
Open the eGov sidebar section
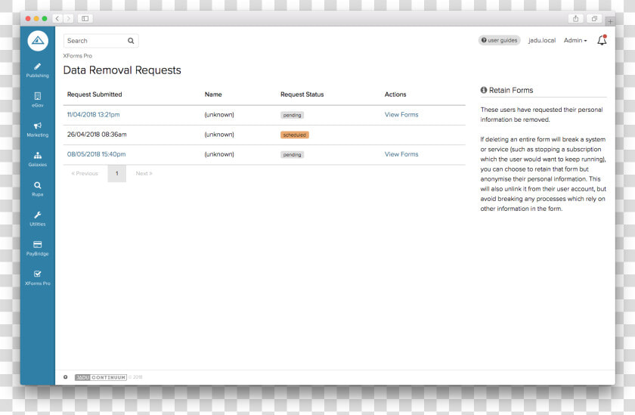38,100
